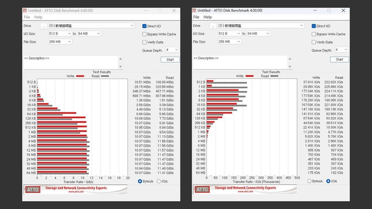Open 512 B I/O size dropdown, left window
This screenshot has width=372, height=209.
click(60, 34)
